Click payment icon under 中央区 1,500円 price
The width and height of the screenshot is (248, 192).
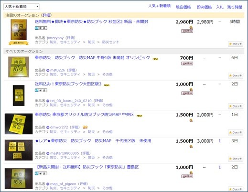(x=191, y=120)
